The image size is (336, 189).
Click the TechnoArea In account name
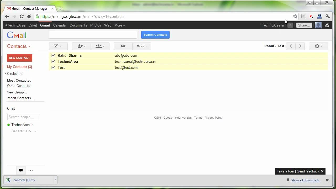[x=273, y=25]
